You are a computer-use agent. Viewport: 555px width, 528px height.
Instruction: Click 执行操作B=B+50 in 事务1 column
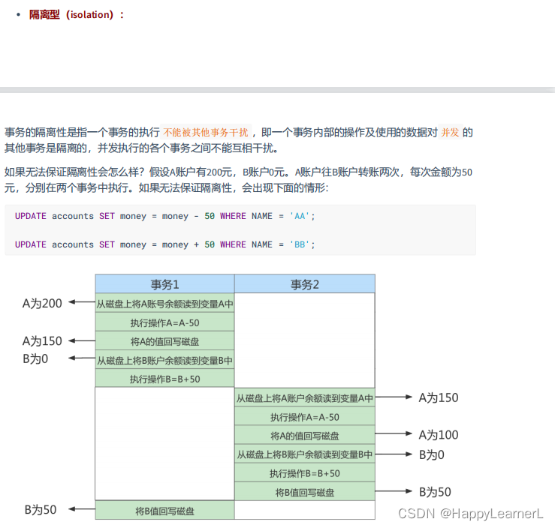[x=165, y=379]
